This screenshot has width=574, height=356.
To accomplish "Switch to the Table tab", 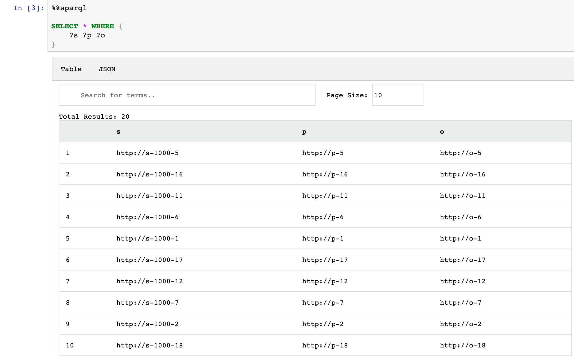I will tap(71, 69).
